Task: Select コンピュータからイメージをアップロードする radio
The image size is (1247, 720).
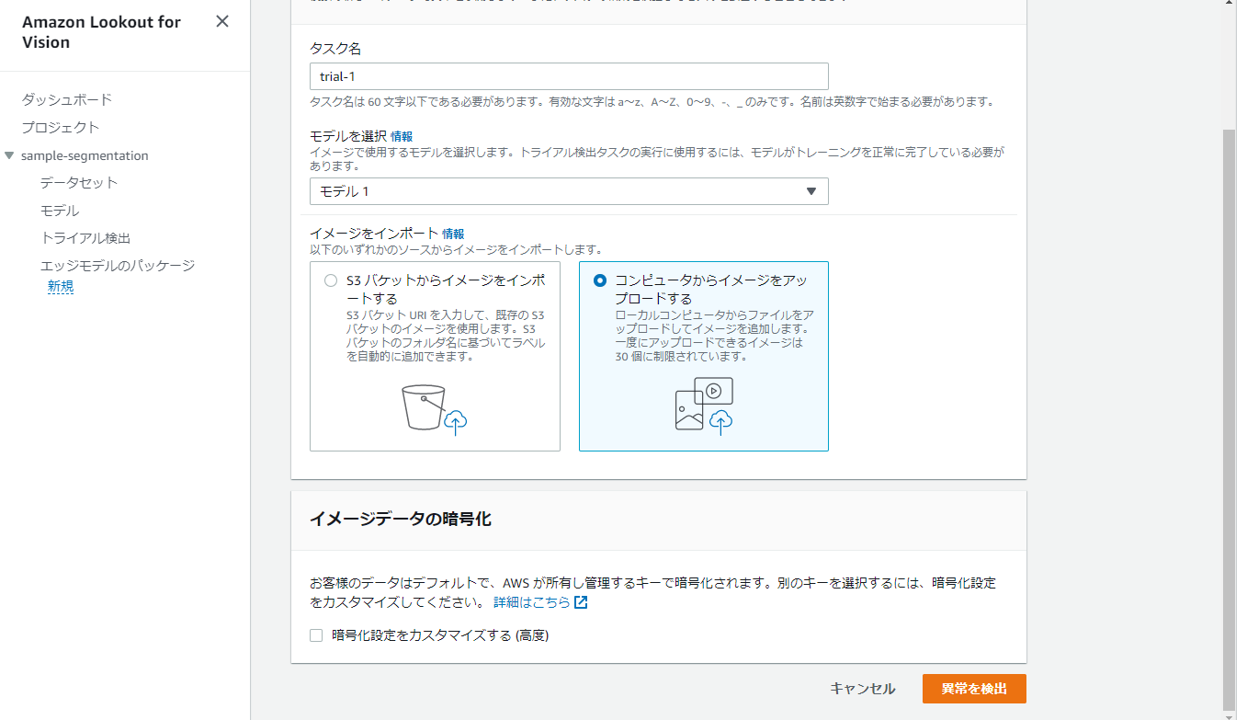Action: 600,280
